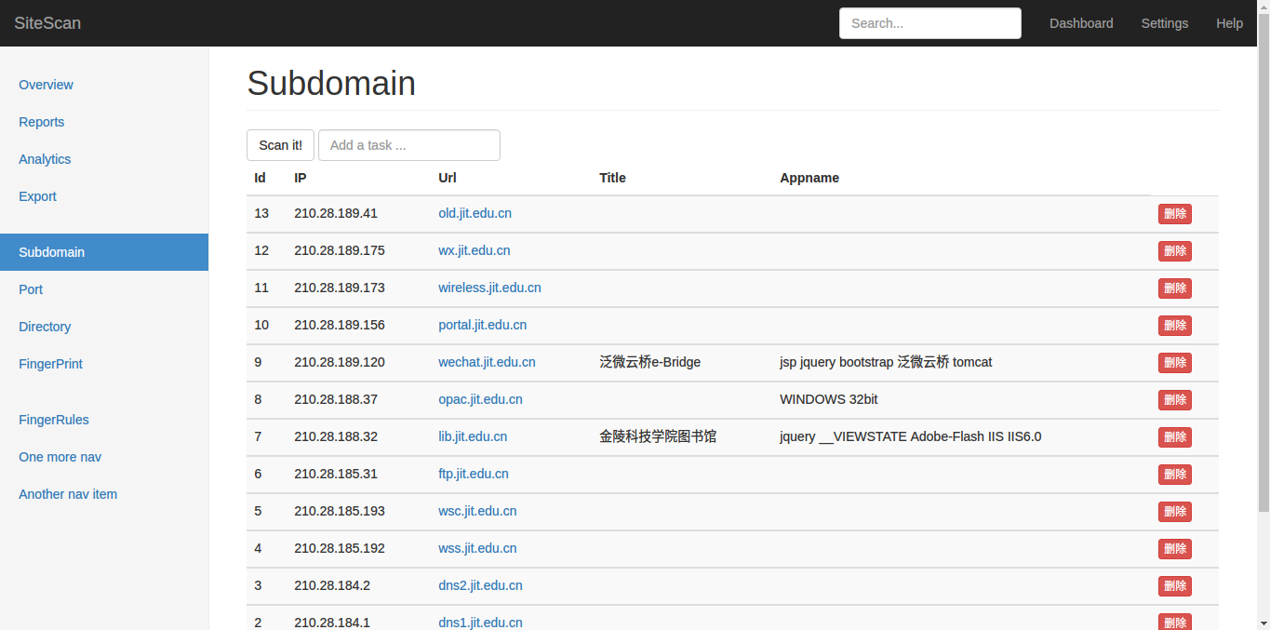Viewport: 1270px width, 630px height.
Task: Delete the ftp.jit.edu.cn row
Action: click(1174, 475)
